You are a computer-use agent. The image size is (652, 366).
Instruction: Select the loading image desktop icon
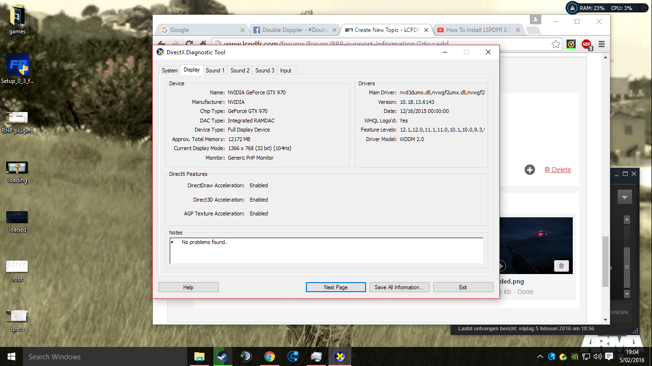tap(18, 172)
